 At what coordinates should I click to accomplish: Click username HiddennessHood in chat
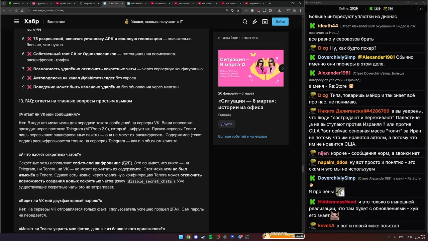point(337,202)
